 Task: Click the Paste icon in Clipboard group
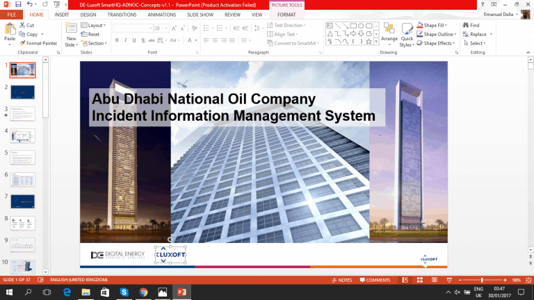[10, 31]
